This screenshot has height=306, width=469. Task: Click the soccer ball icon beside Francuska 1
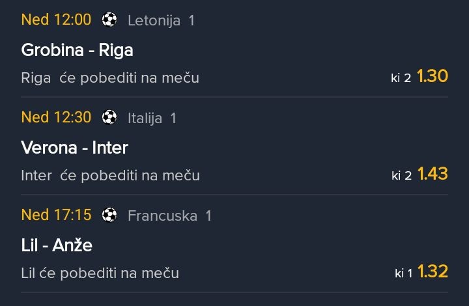pyautogui.click(x=109, y=215)
